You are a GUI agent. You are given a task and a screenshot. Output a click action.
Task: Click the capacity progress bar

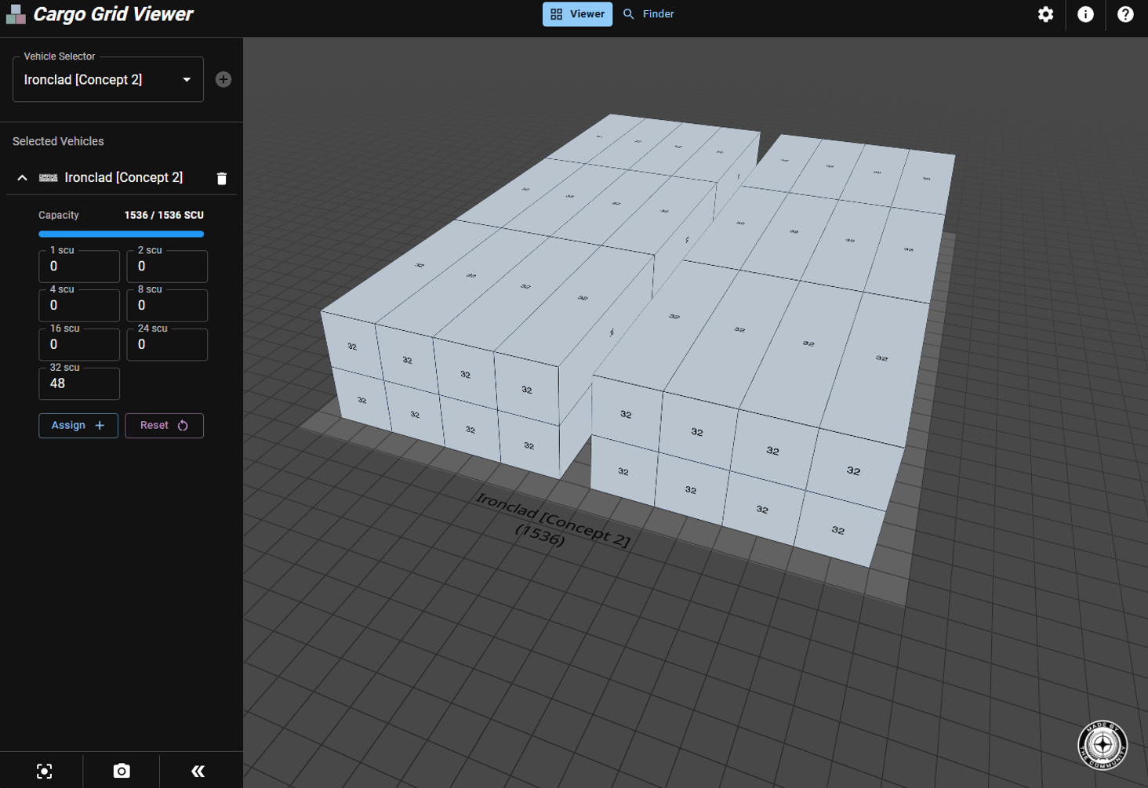[122, 234]
